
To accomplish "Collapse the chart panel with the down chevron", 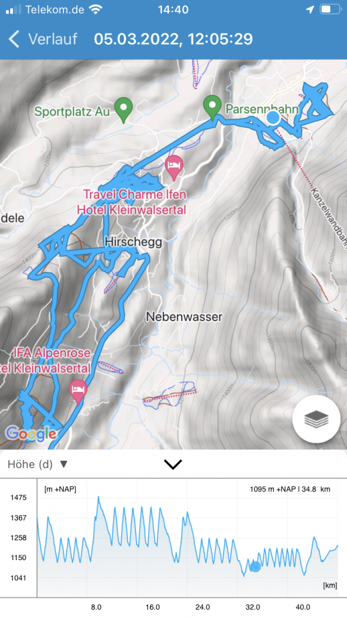I will 173,464.
